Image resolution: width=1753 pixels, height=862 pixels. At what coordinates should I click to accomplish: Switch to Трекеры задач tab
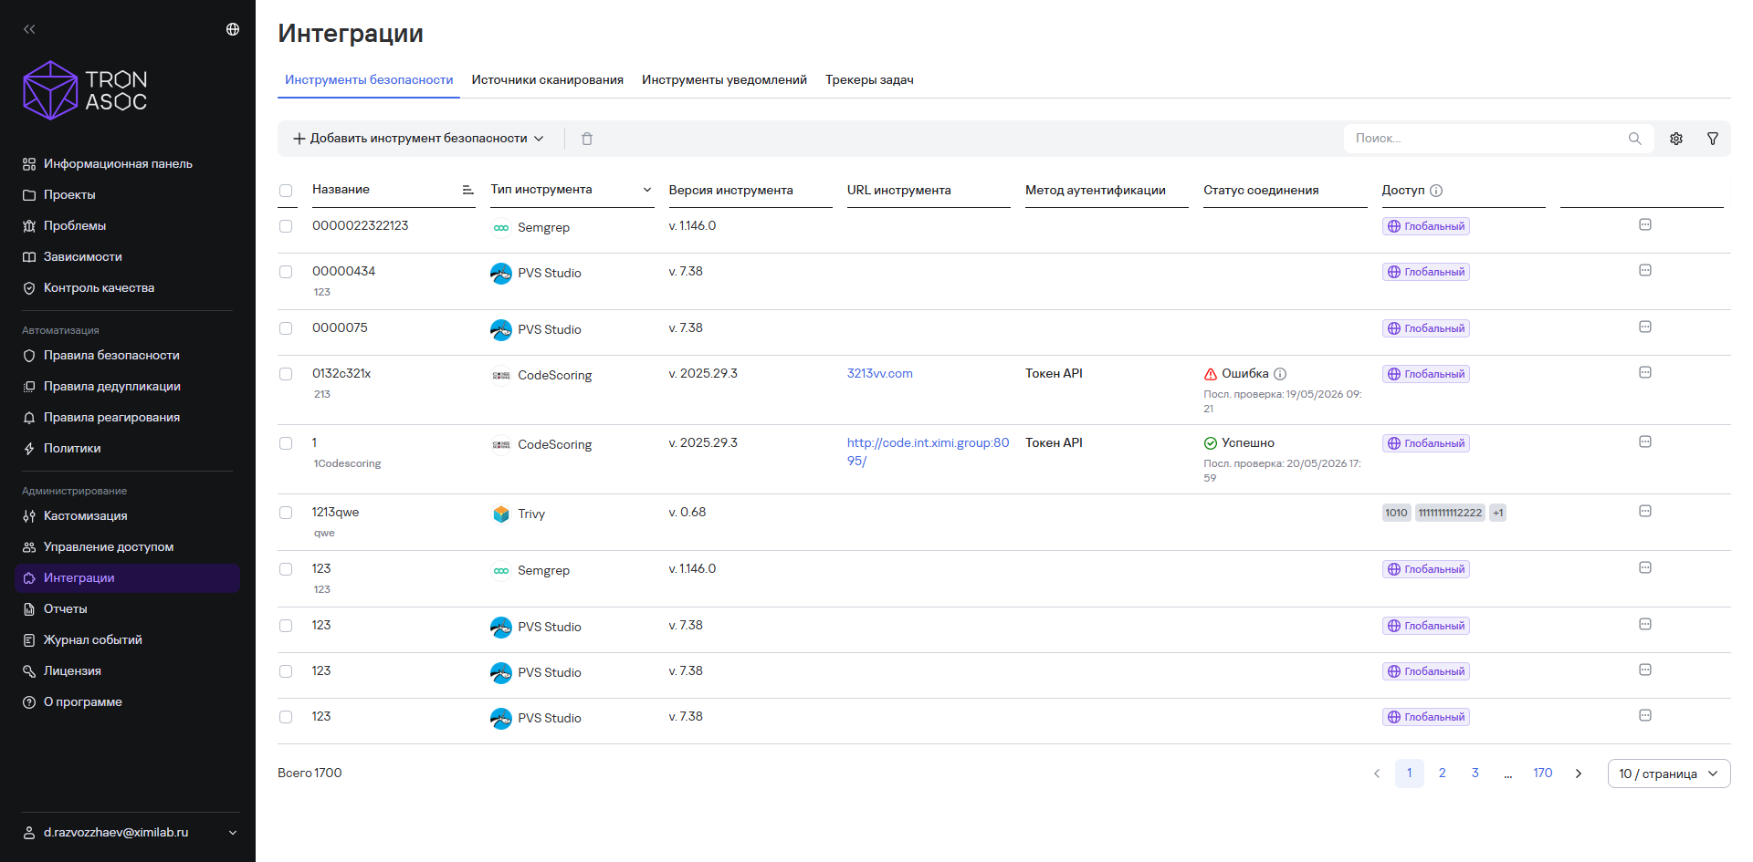(x=869, y=80)
